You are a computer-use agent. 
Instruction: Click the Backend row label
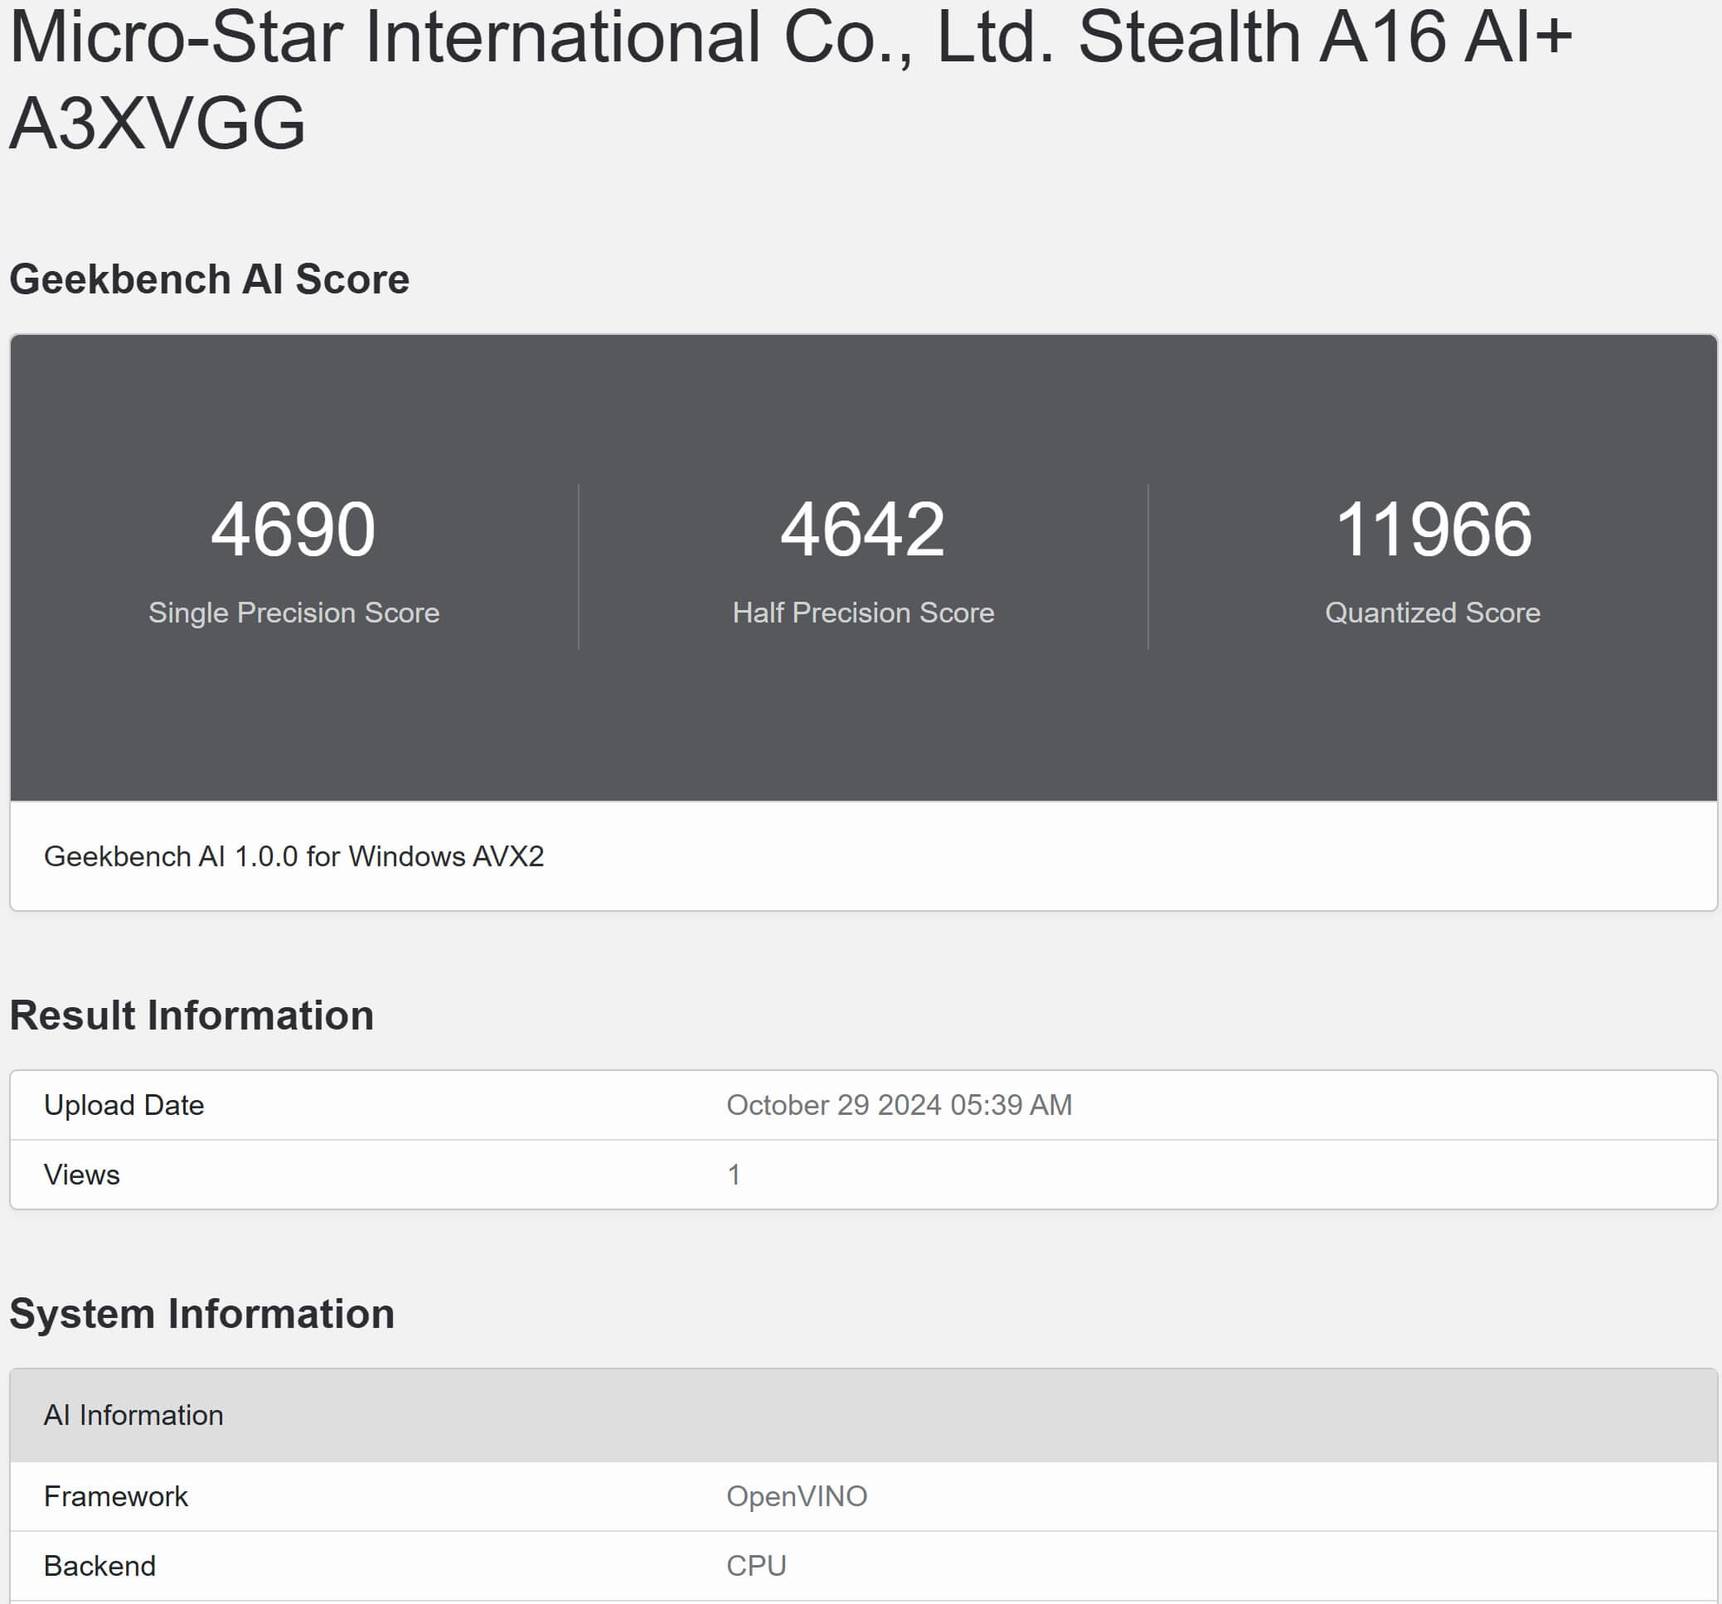(x=99, y=1565)
